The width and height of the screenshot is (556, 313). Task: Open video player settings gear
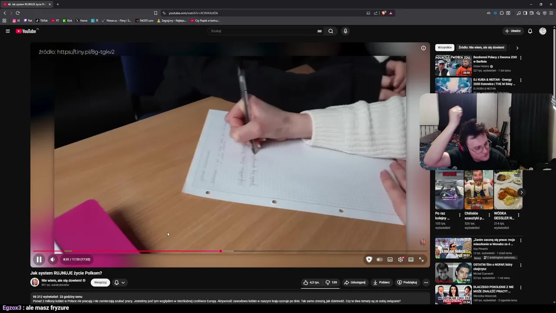click(x=400, y=260)
